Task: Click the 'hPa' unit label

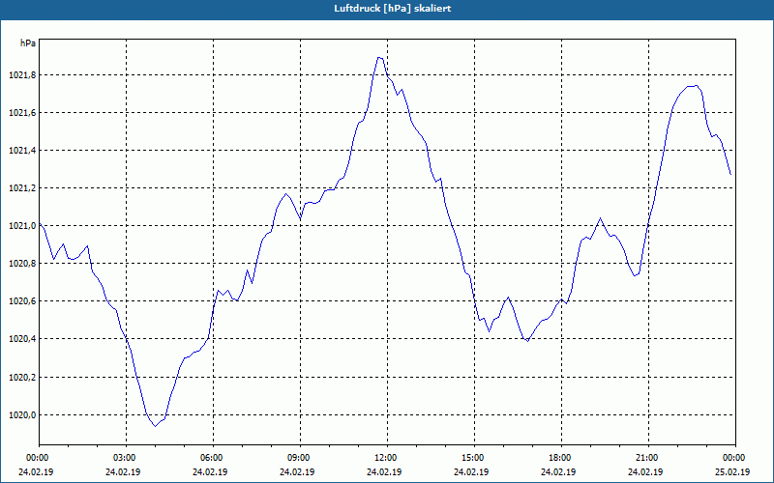Action: coord(28,43)
